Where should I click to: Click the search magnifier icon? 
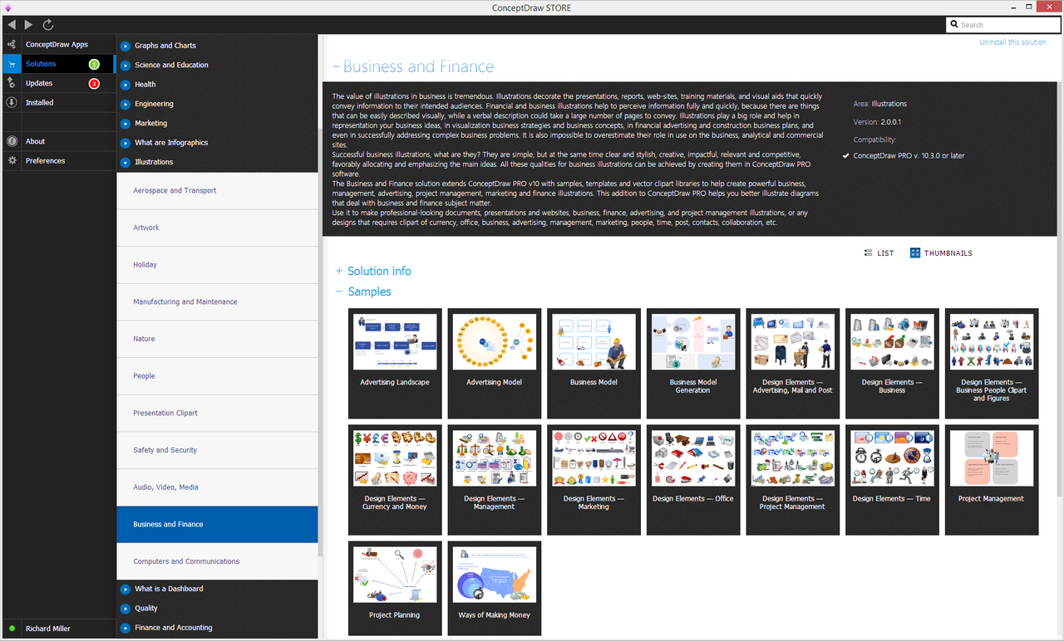(x=954, y=25)
